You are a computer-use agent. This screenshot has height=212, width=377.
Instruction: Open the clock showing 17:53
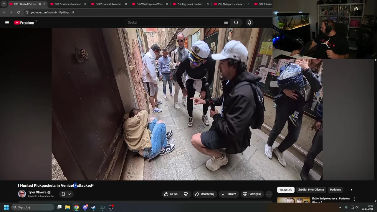tap(368, 207)
